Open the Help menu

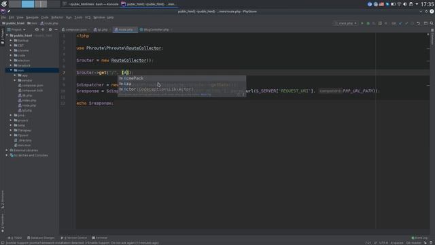tap(110, 18)
